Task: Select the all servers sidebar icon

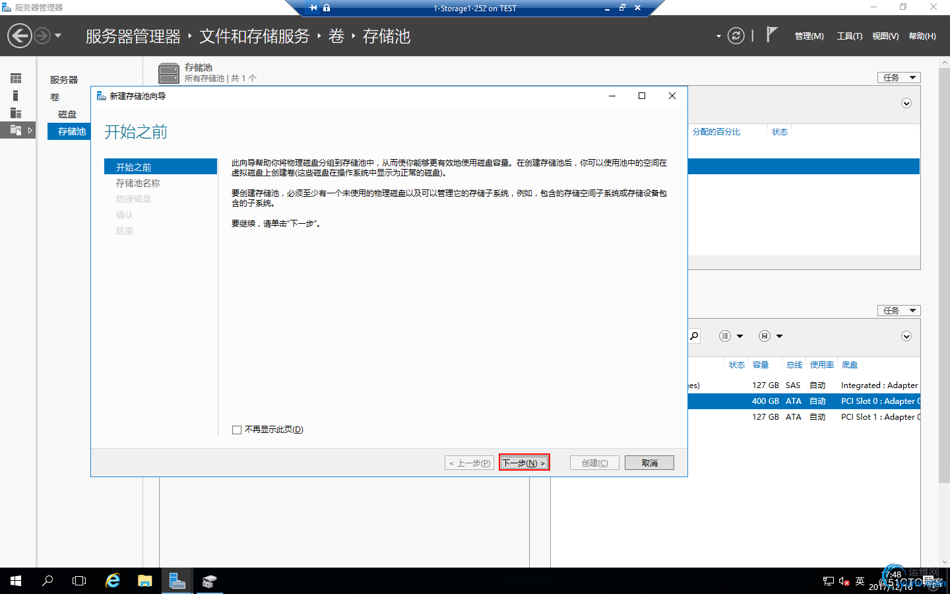Action: click(x=16, y=113)
